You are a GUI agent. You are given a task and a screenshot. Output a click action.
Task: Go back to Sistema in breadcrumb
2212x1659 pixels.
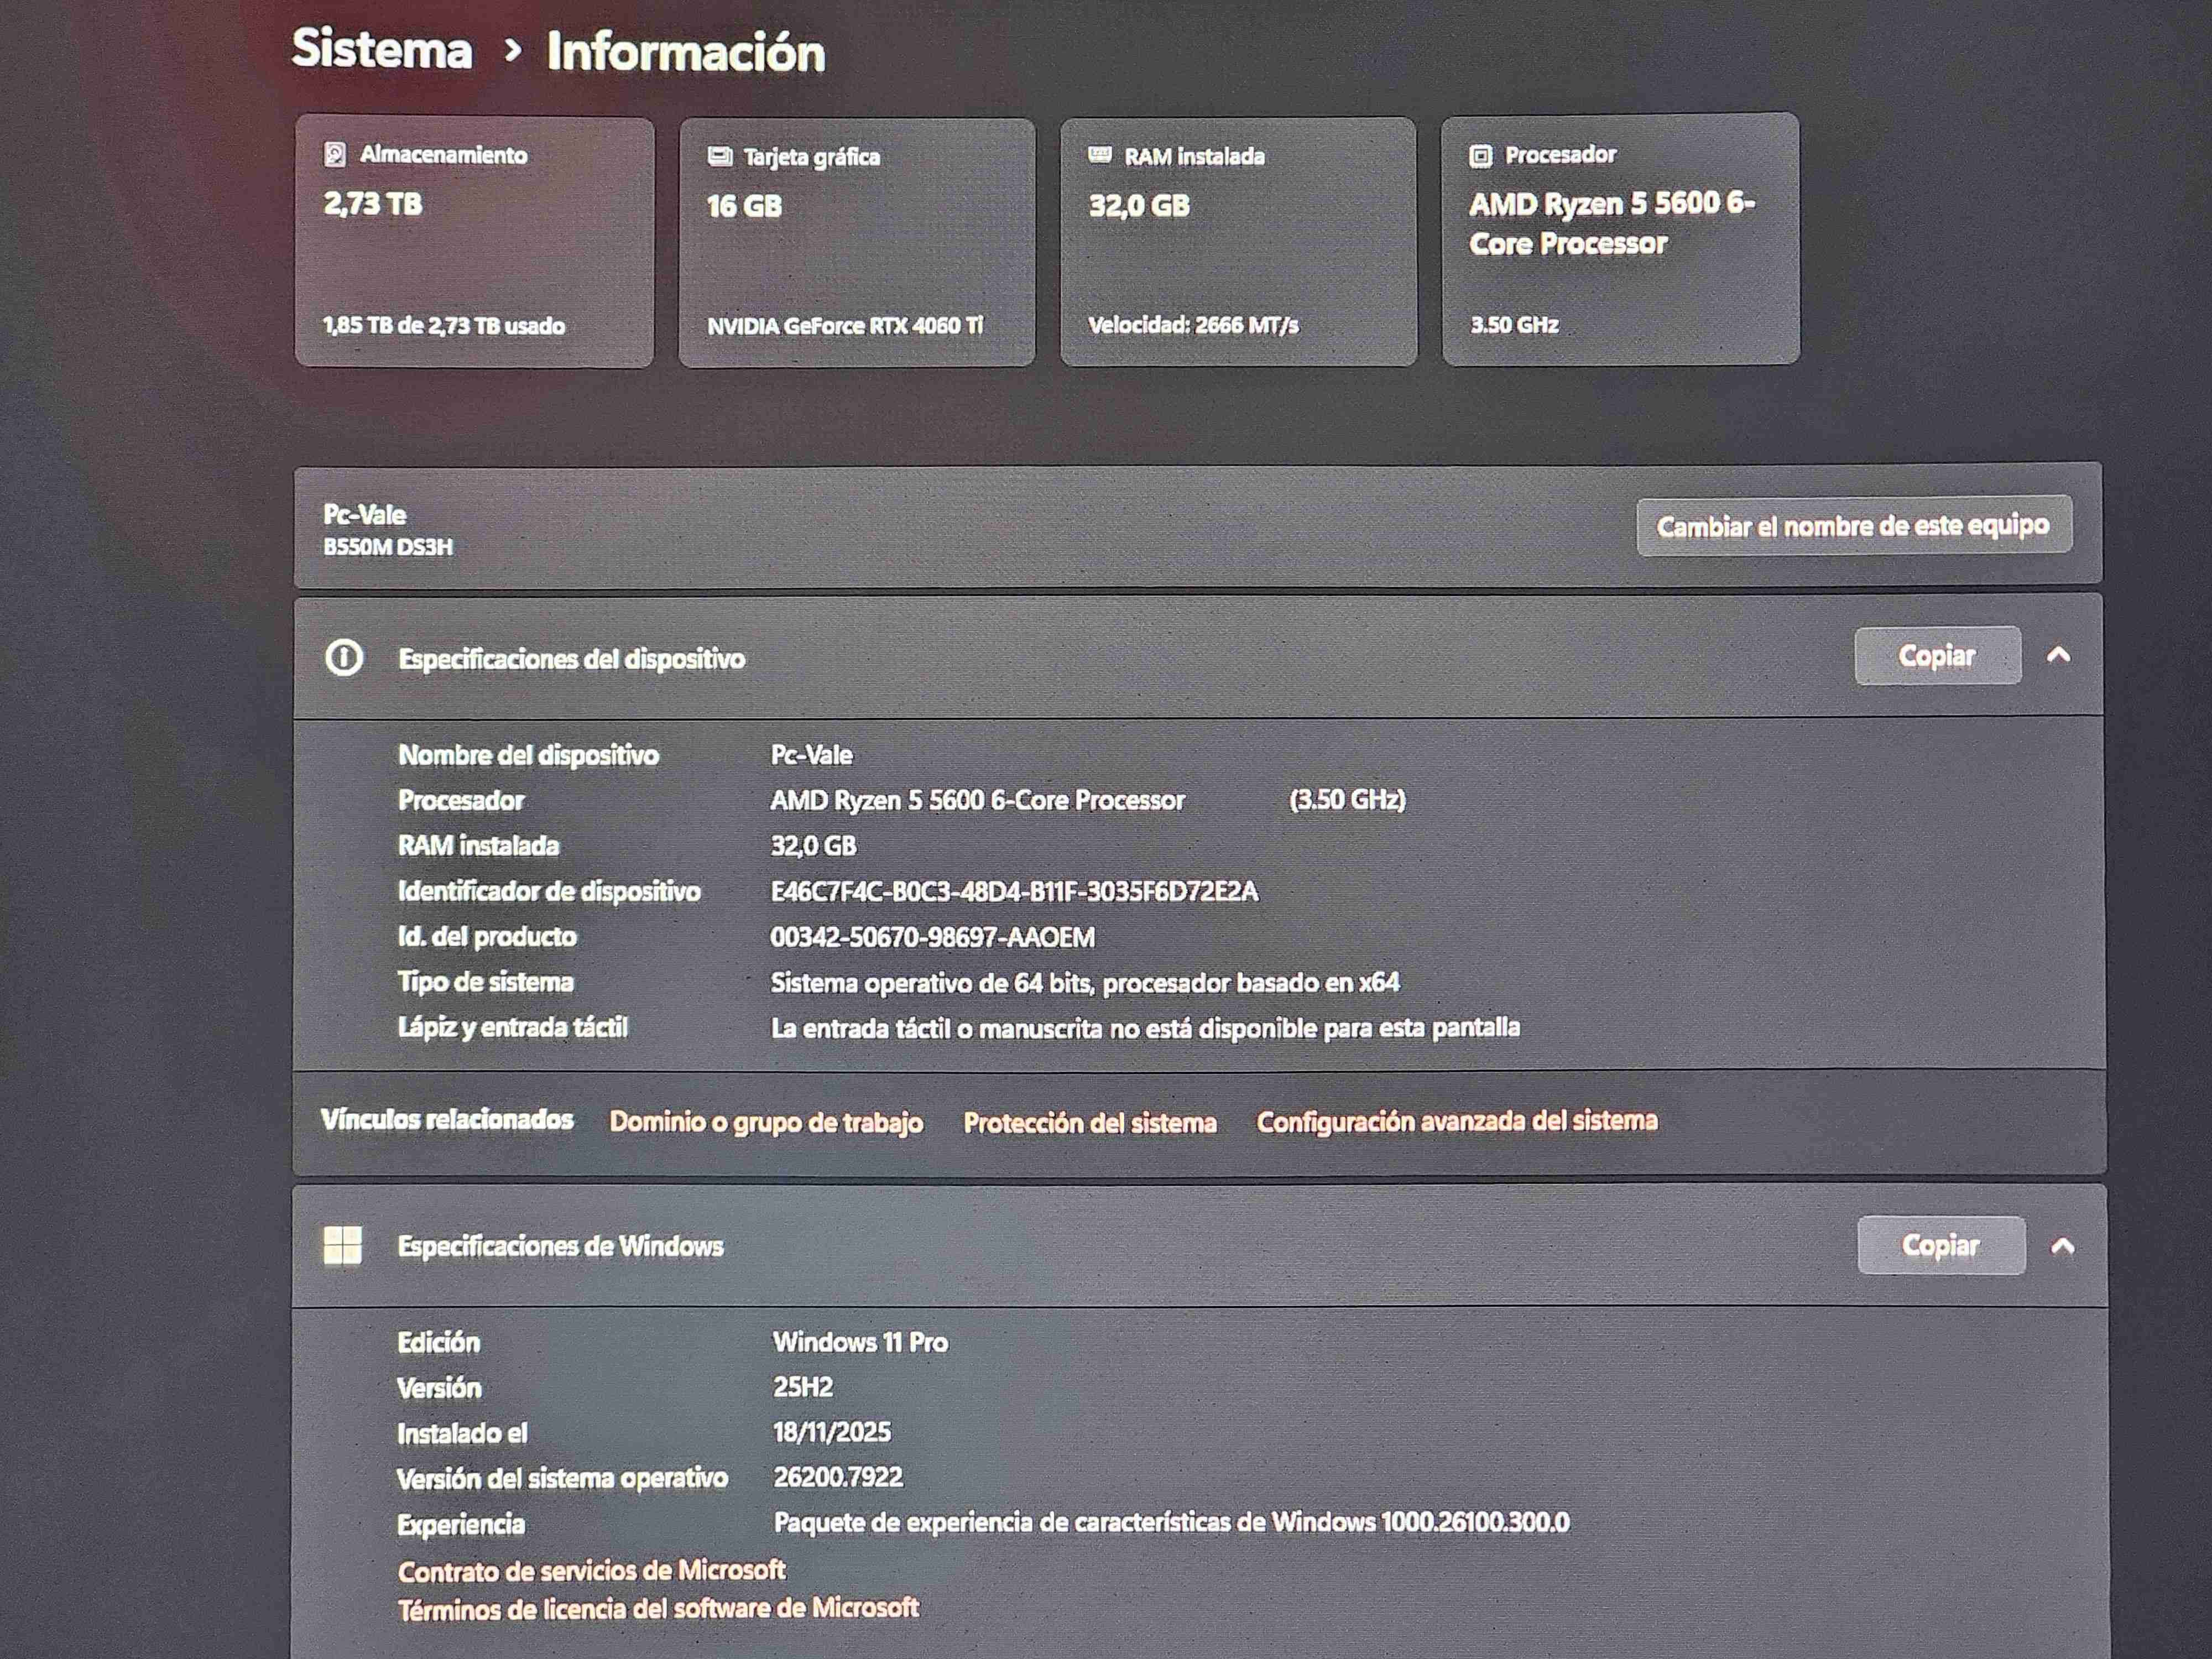tap(382, 49)
